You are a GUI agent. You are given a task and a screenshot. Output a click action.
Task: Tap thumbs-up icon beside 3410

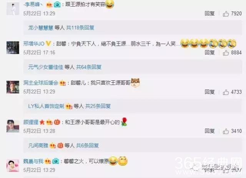click(x=226, y=131)
